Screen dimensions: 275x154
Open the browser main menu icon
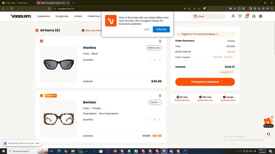click(272, 9)
